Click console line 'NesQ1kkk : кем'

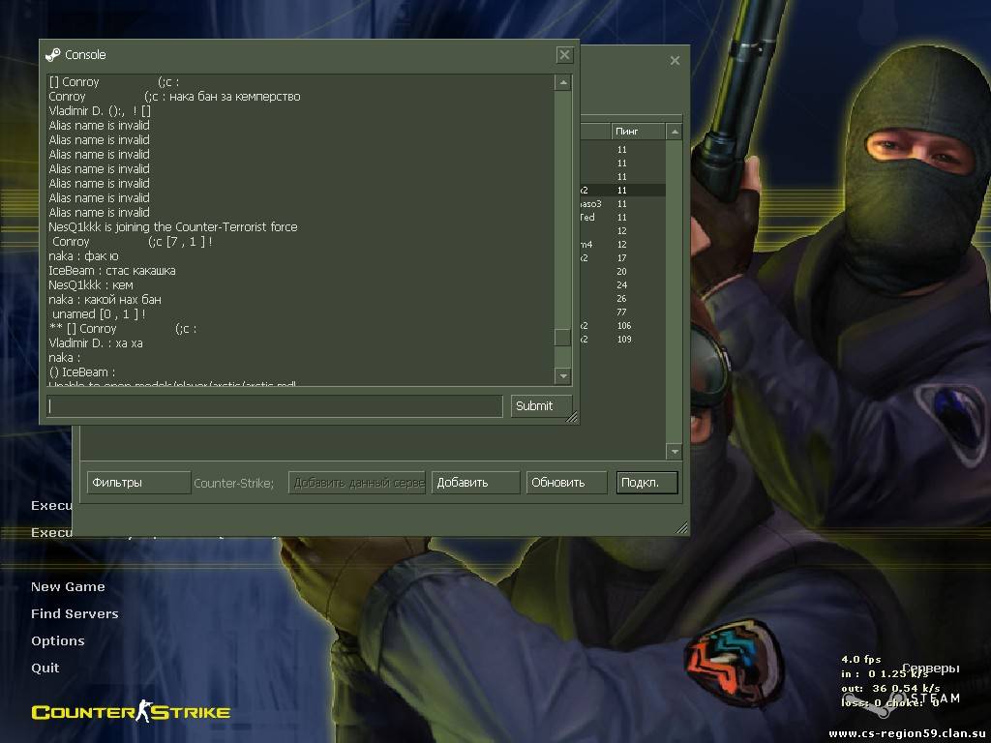click(x=91, y=285)
